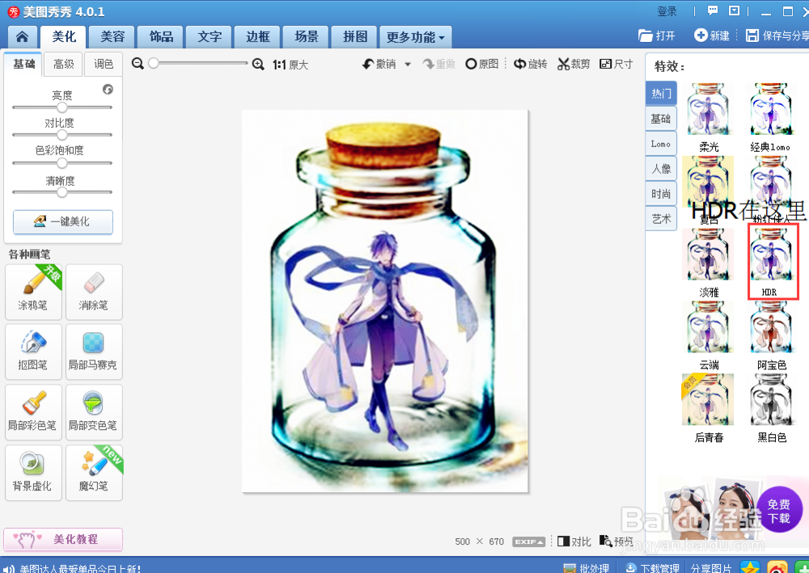Open the 边框 frames tab
The height and width of the screenshot is (573, 809).
258,36
